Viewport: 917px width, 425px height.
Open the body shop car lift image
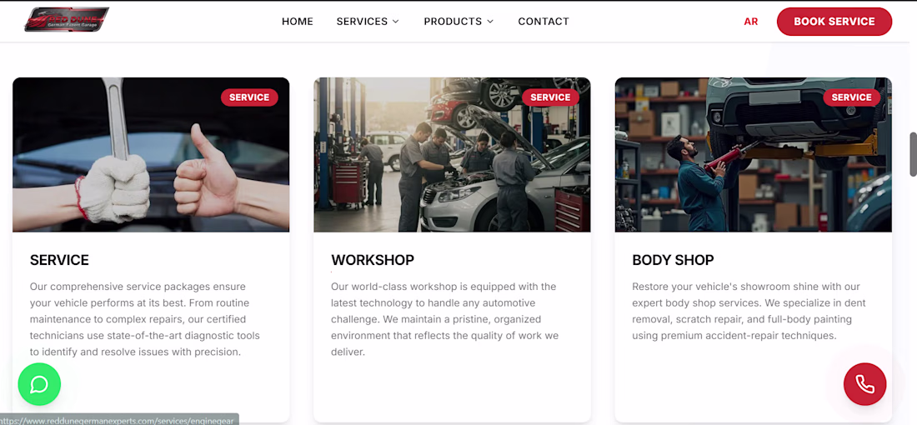(754, 154)
